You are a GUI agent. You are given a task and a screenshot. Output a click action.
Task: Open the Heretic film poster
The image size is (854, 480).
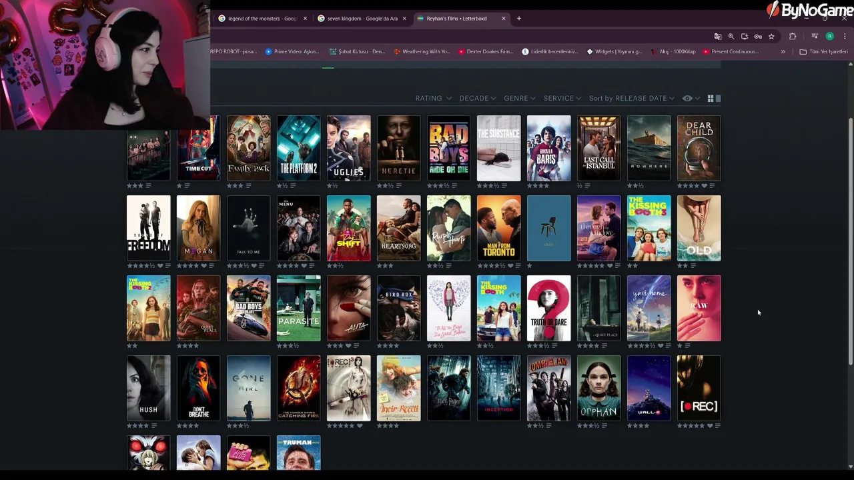(x=398, y=148)
